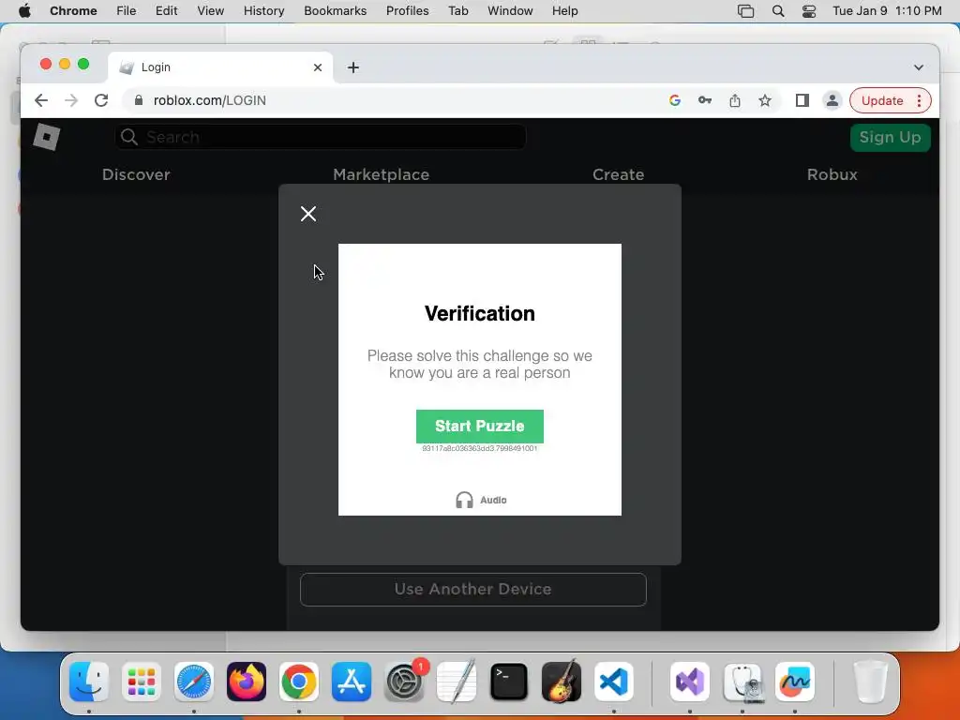This screenshot has height=720, width=960.
Task: Open the Robux link
Action: 832,174
